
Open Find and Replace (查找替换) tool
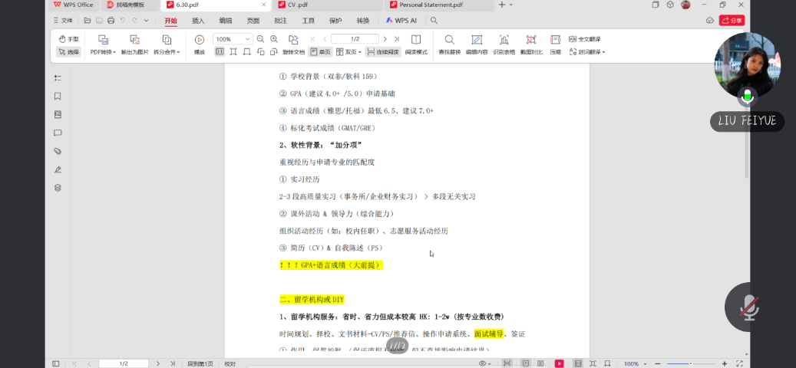(449, 40)
